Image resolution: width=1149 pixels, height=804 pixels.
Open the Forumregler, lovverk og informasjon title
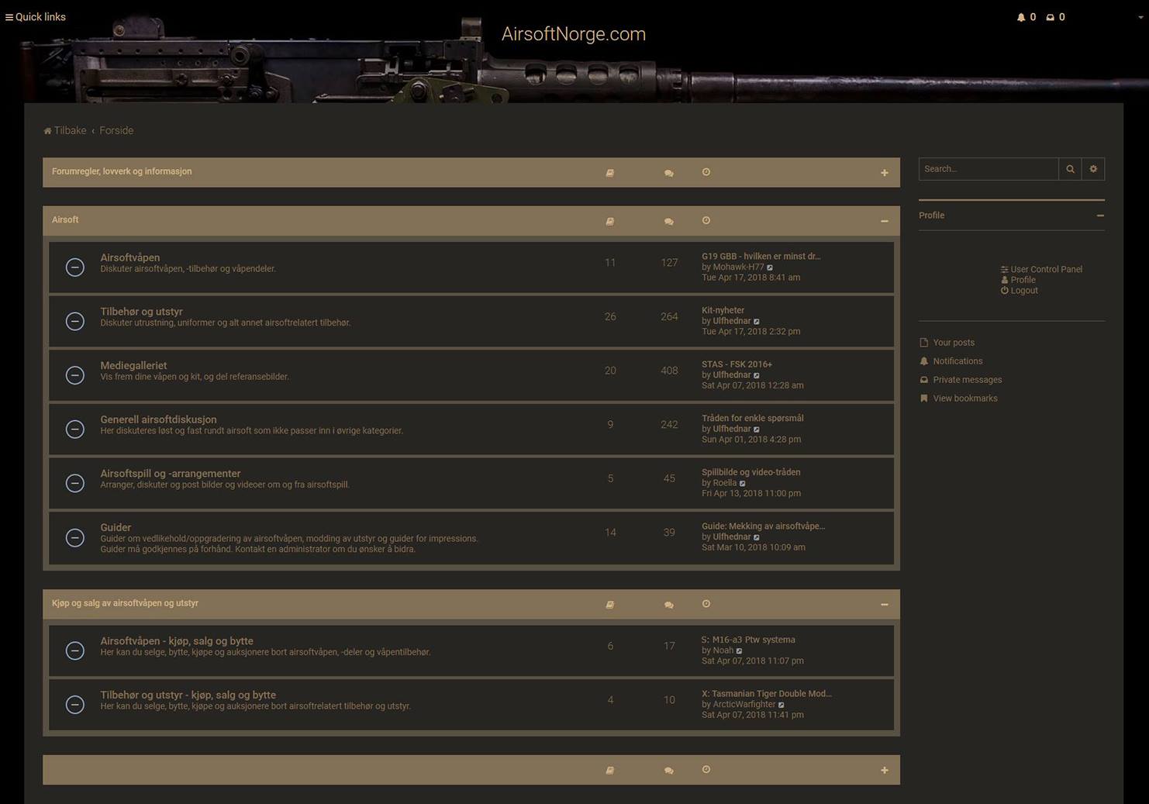(x=122, y=171)
